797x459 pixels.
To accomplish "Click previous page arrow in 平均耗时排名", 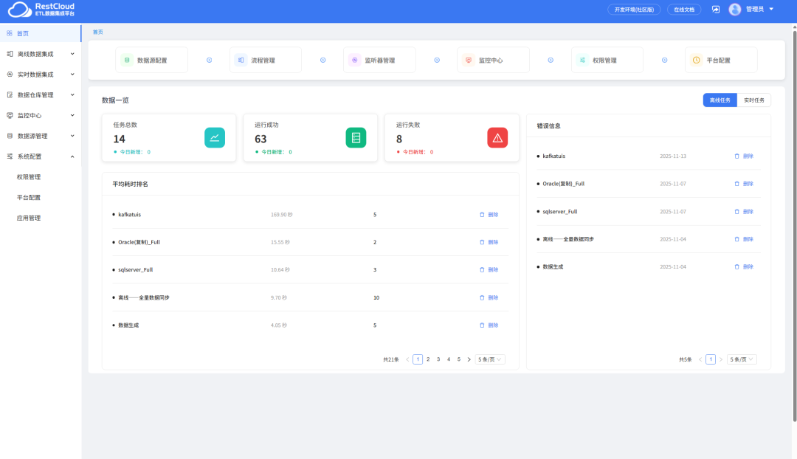I will [x=407, y=359].
